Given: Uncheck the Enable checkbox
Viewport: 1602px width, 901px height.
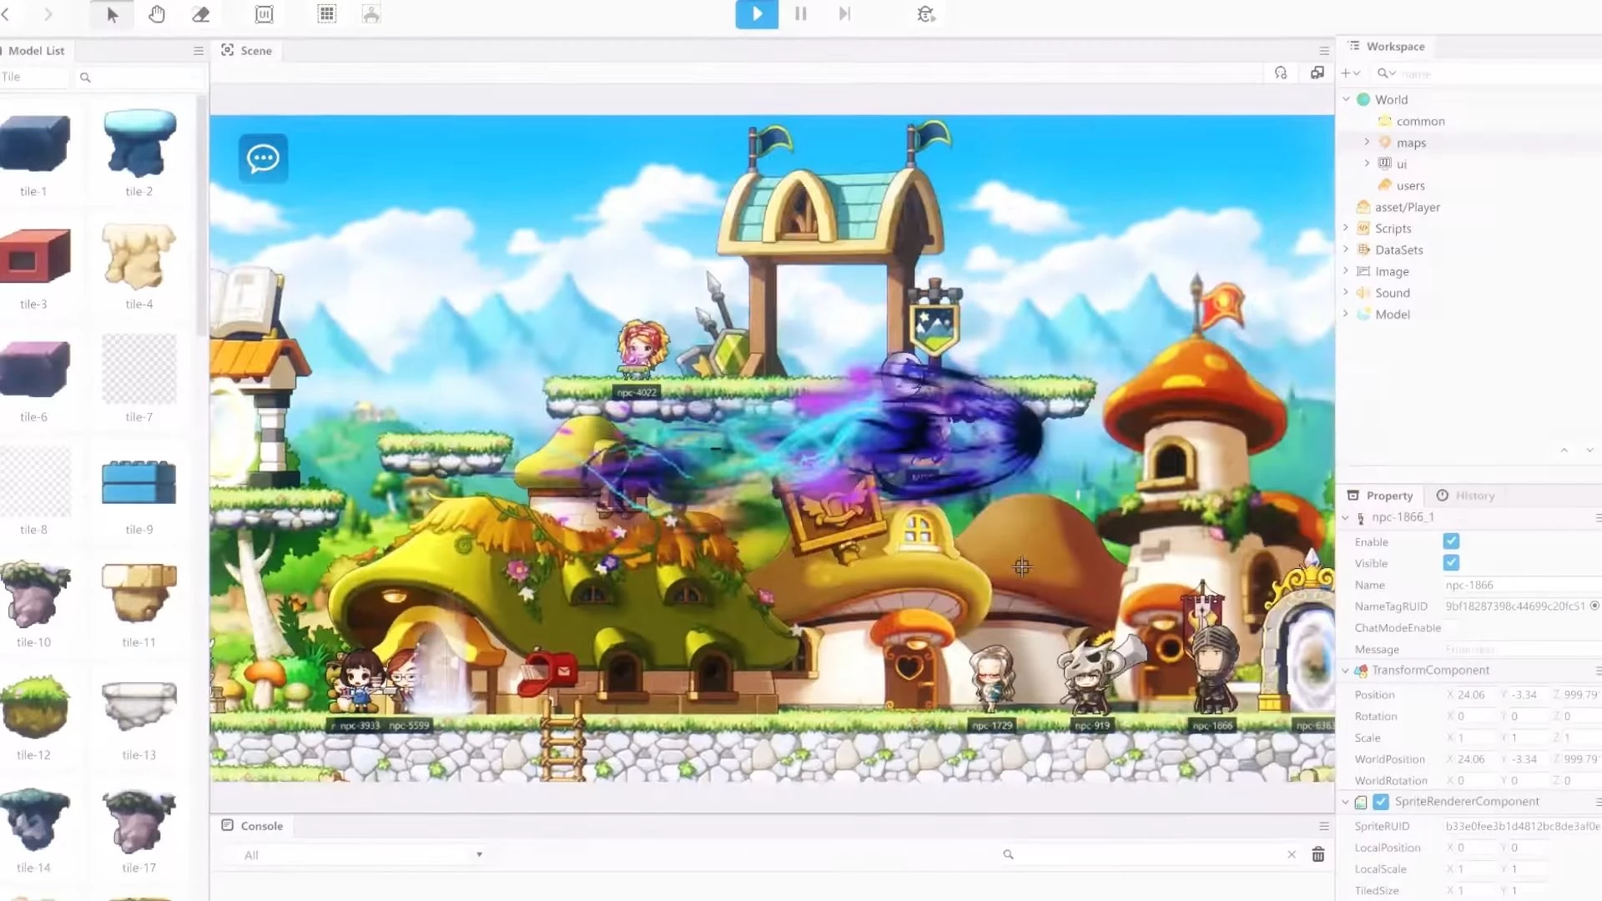Looking at the screenshot, I should [x=1451, y=541].
